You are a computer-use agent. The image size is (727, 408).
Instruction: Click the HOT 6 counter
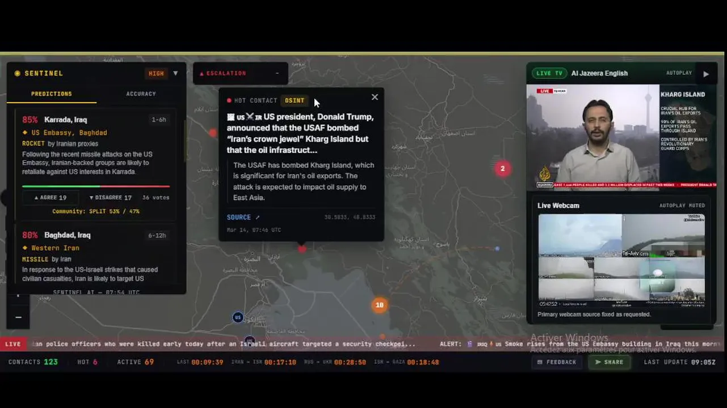click(x=87, y=362)
